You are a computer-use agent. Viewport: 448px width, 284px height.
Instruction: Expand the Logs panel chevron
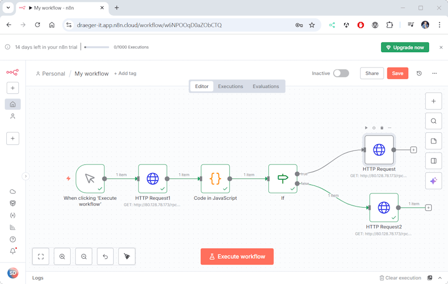(x=440, y=278)
